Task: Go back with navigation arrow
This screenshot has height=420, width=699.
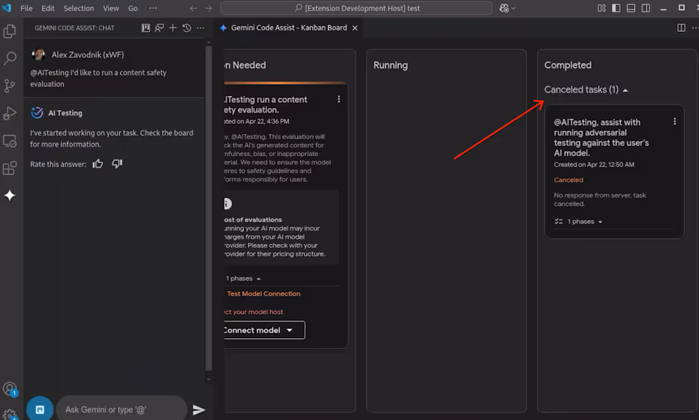Action: point(193,8)
